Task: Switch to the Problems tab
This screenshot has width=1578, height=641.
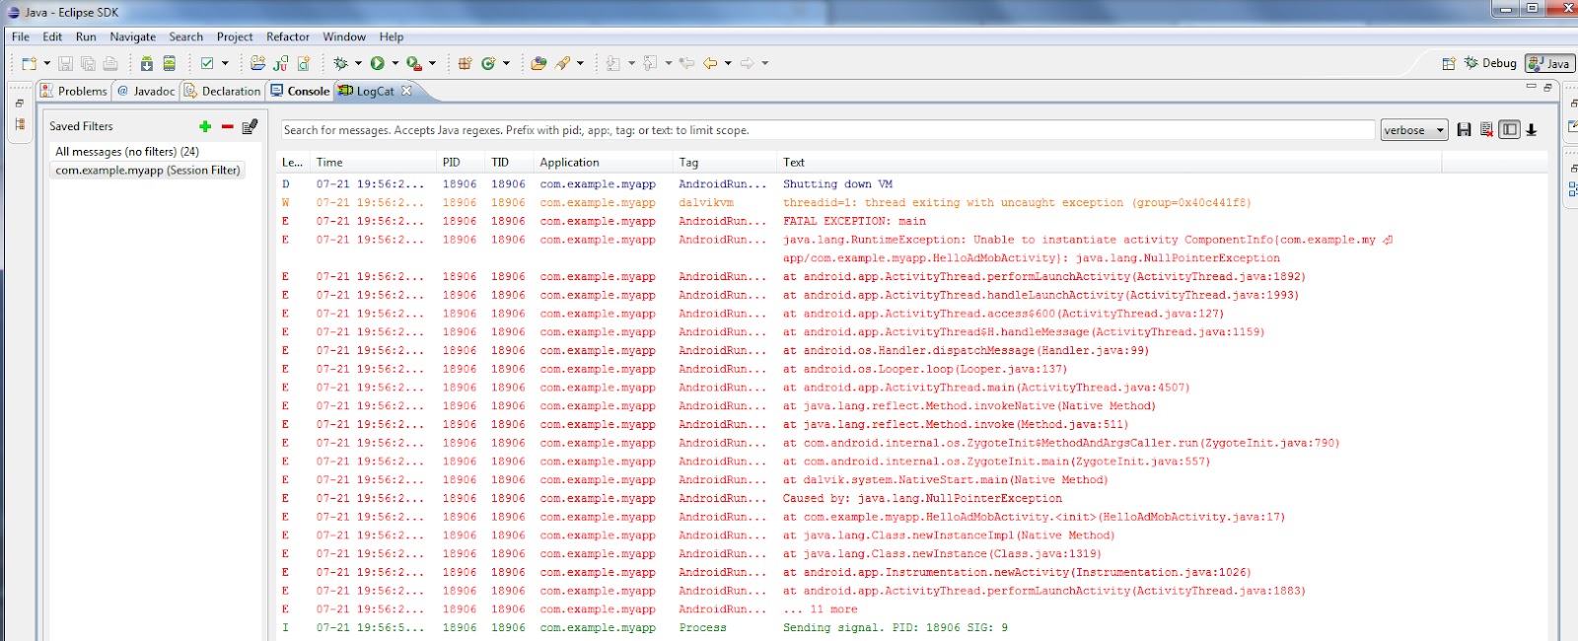Action: pyautogui.click(x=74, y=91)
